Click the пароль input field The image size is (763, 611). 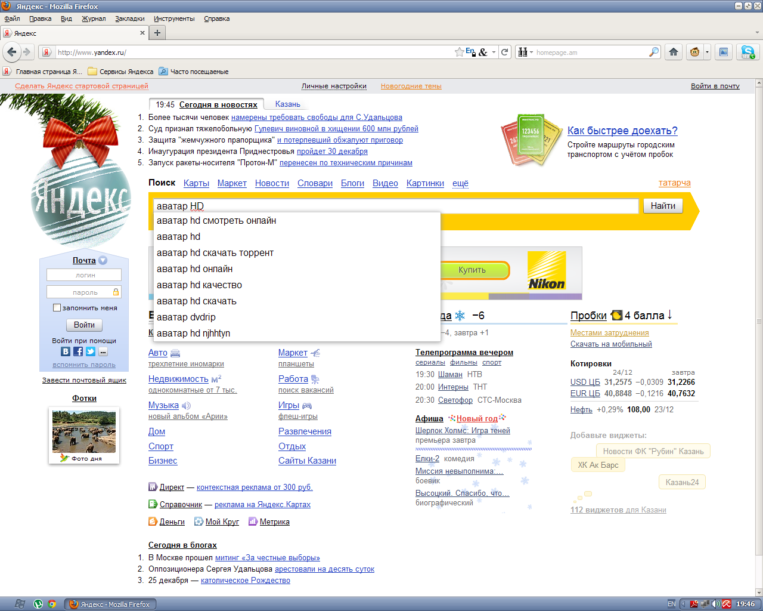(84, 292)
